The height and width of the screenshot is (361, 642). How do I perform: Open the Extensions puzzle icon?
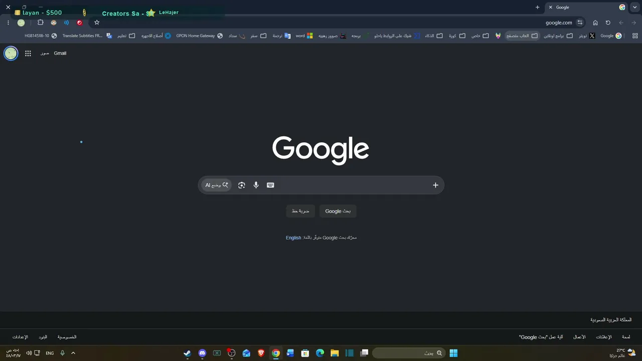point(41,23)
